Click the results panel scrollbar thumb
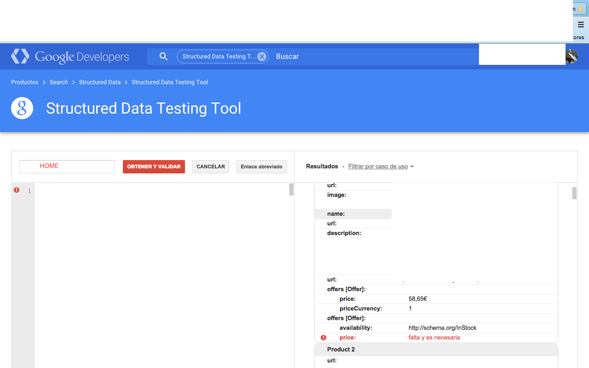This screenshot has width=589, height=368. point(574,193)
